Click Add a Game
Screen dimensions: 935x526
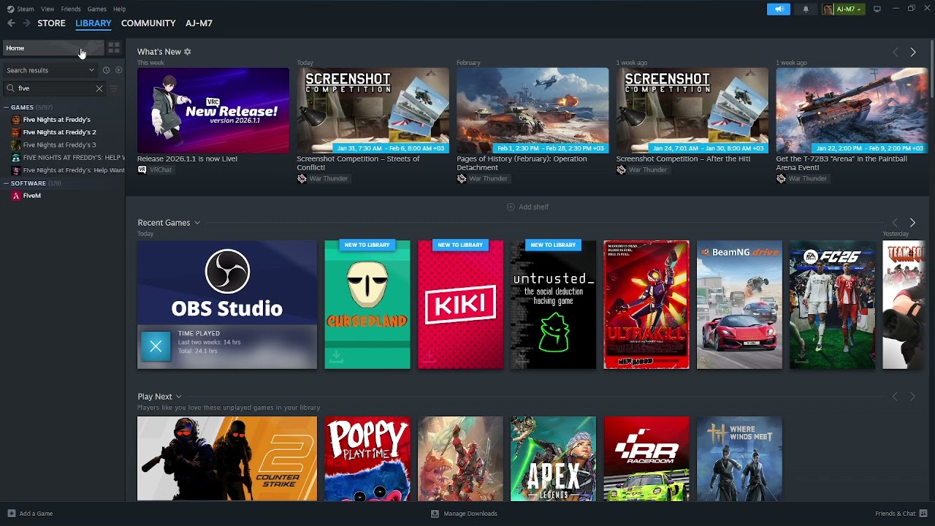click(x=30, y=514)
